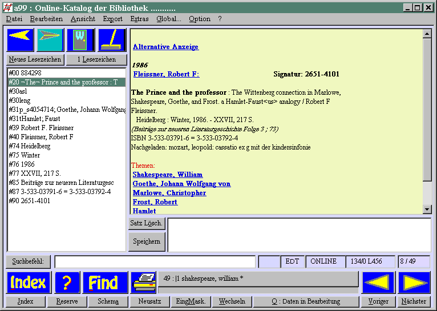Click the big Index icon button
437x311 pixels.
click(x=29, y=282)
